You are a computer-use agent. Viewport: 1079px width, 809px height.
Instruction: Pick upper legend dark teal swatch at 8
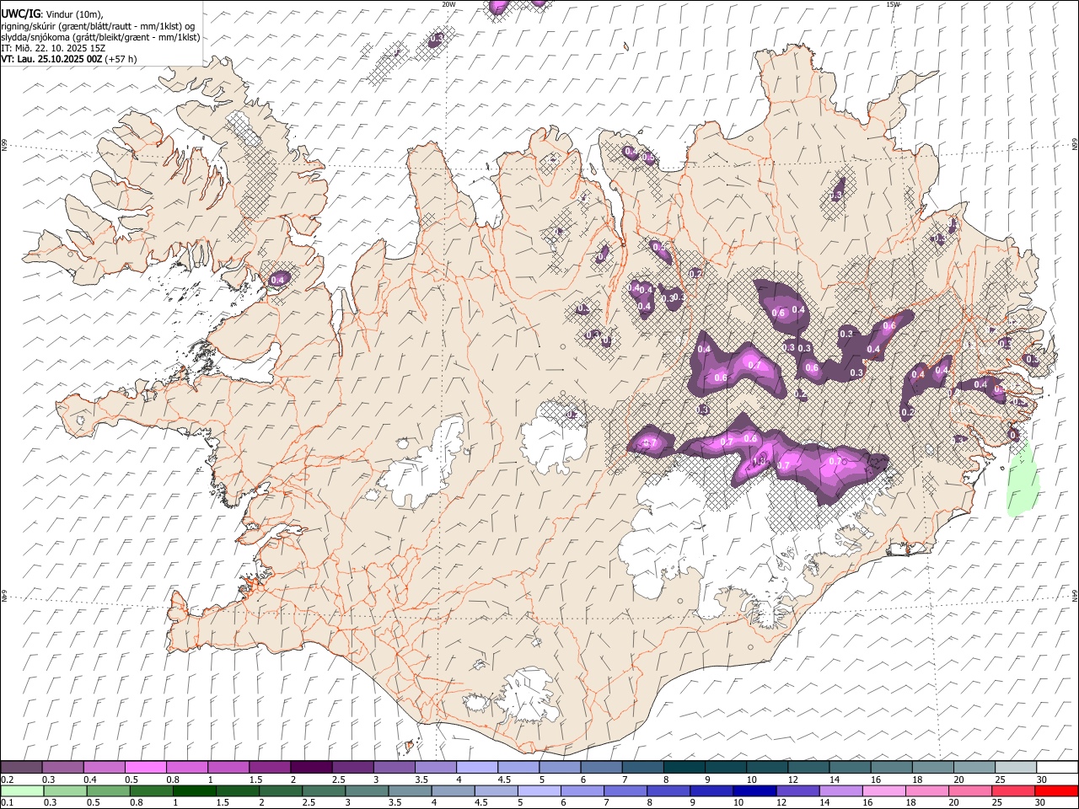click(x=684, y=768)
